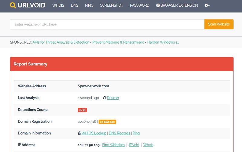Click the Last Analysis label
Screen dimensions: 242x152
click(28, 98)
